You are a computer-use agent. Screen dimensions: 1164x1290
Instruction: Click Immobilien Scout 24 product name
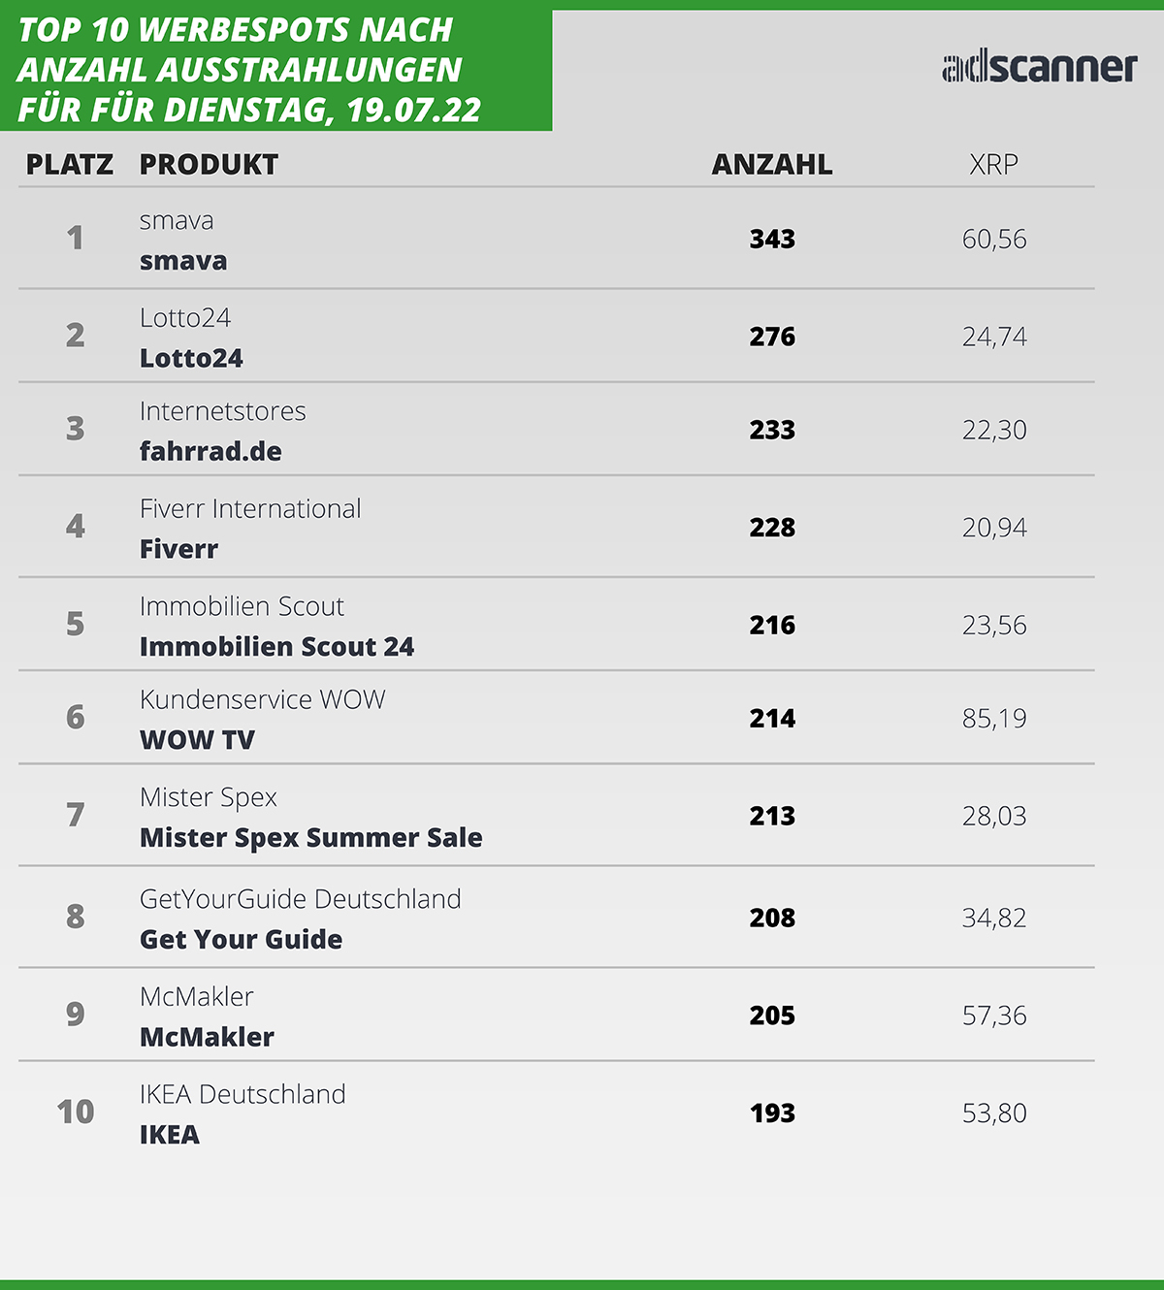[x=276, y=646]
